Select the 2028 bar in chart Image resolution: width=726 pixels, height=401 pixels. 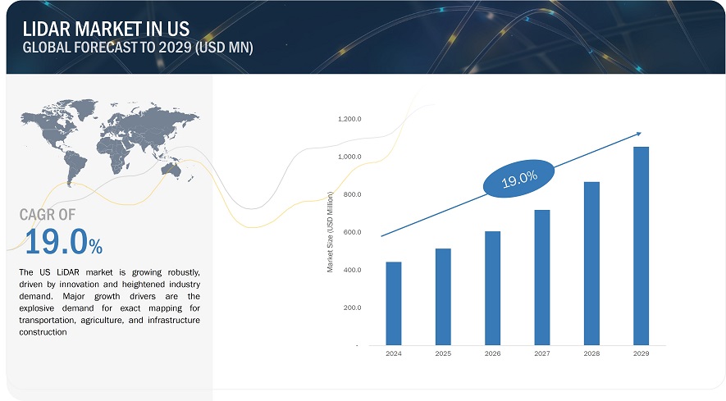click(591, 263)
